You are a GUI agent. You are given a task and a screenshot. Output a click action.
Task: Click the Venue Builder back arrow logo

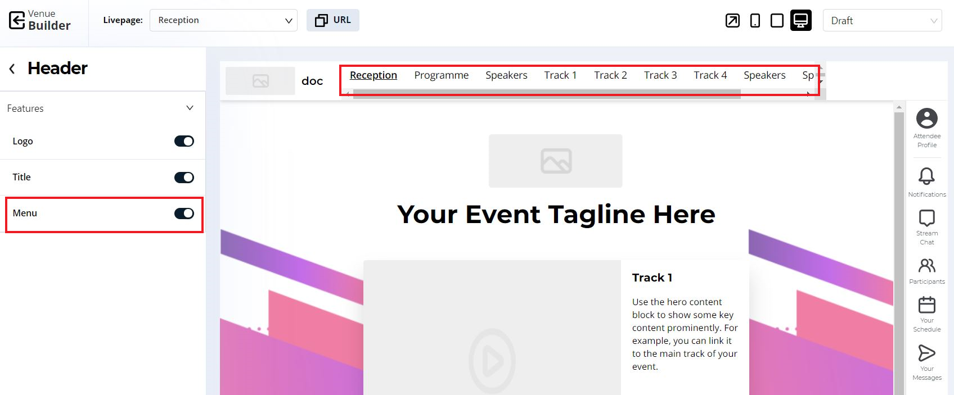tap(17, 20)
